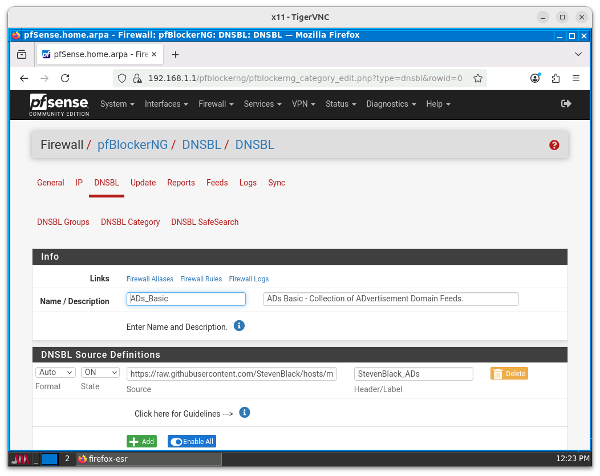
Task: Open the list all tabs chevron
Action: pyautogui.click(x=578, y=54)
